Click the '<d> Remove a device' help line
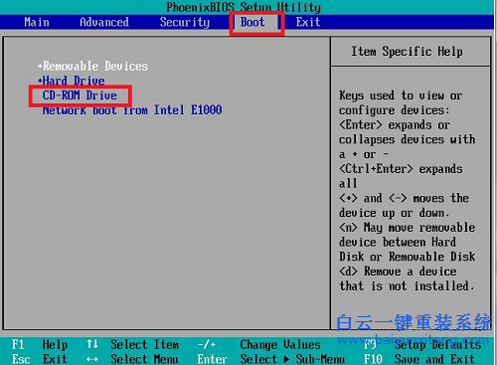 click(398, 272)
